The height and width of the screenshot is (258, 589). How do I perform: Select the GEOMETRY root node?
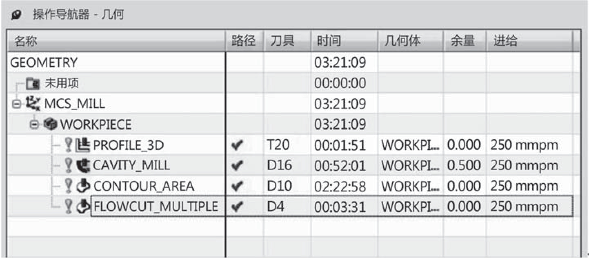[43, 63]
